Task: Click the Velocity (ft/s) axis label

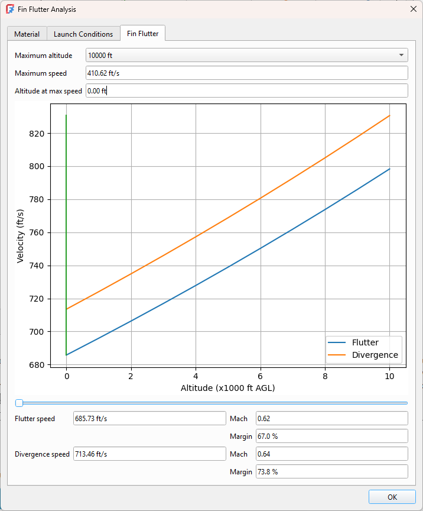Action: click(x=21, y=235)
